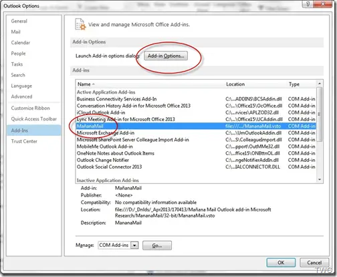337x277 pixels.
Task: Select MobileMe Outlook Add-in row
Action: click(x=196, y=147)
